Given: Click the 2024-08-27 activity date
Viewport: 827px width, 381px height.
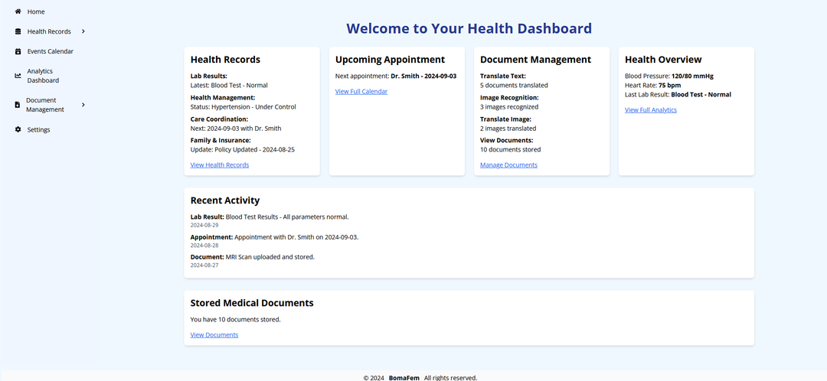Looking at the screenshot, I should pos(204,265).
